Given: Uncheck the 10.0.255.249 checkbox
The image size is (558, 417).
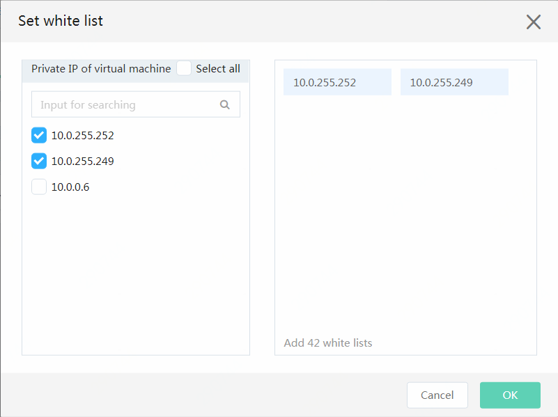Looking at the screenshot, I should [x=39, y=161].
